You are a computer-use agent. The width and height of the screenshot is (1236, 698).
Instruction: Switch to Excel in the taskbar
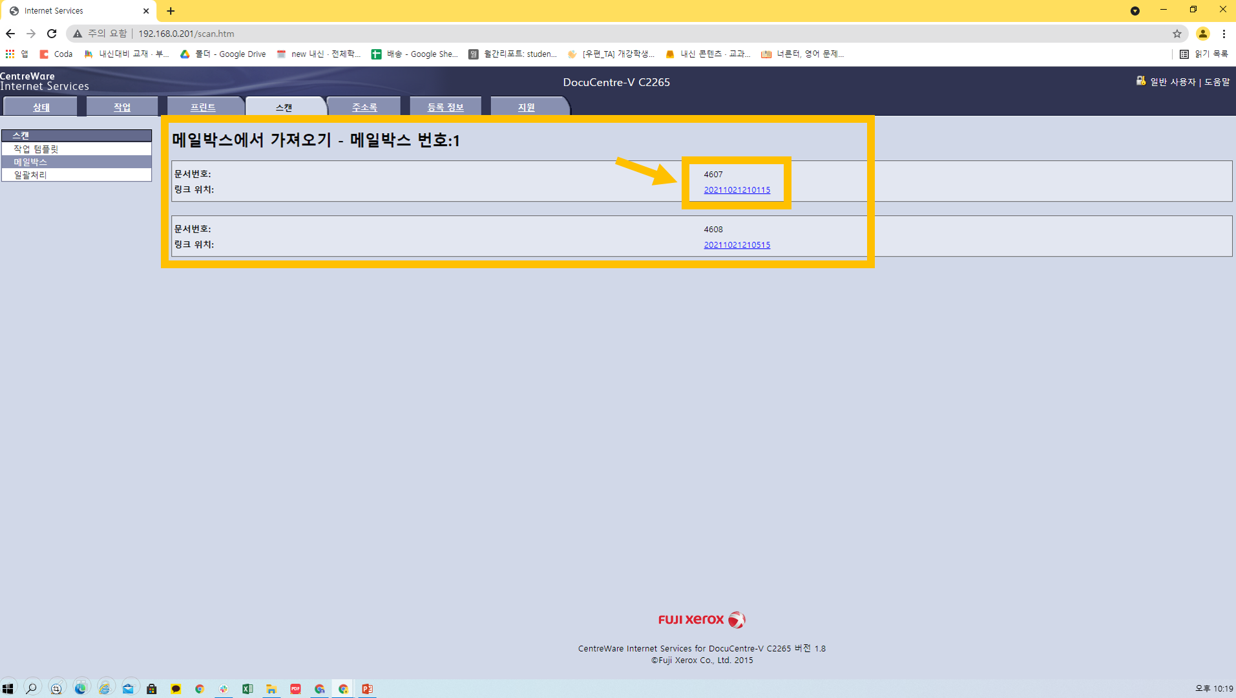pyautogui.click(x=247, y=688)
